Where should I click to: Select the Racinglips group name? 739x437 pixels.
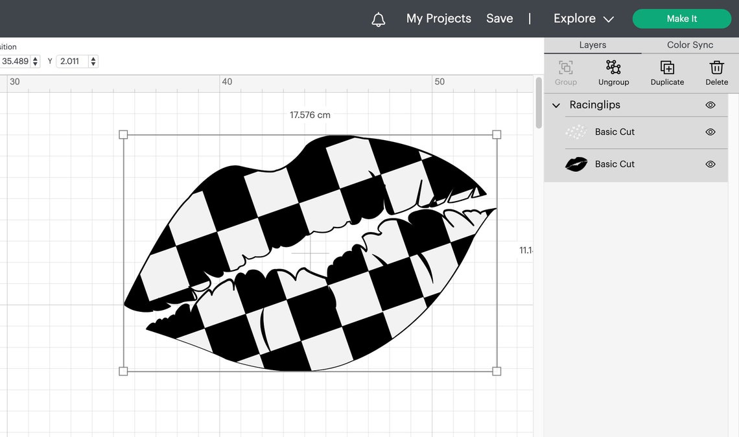coord(594,104)
